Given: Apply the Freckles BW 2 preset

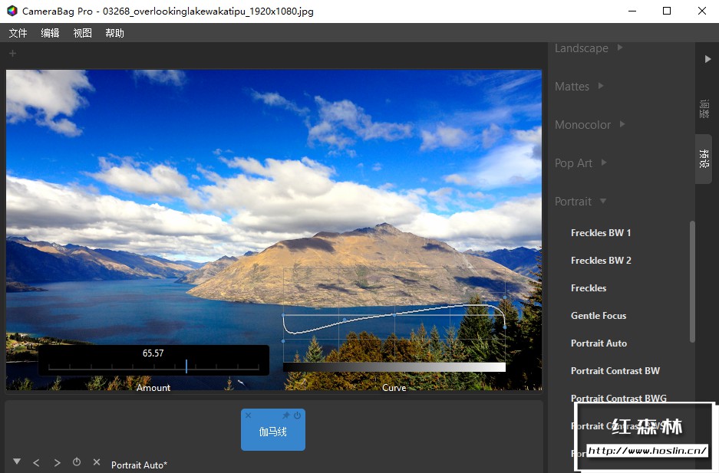Looking at the screenshot, I should pos(601,260).
